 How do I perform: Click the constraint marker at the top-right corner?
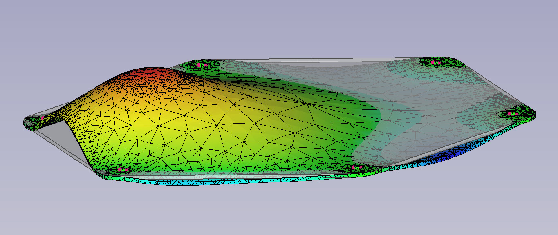tap(436, 62)
